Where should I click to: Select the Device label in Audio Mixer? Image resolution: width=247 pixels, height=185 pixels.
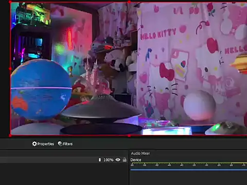[x=136, y=160]
